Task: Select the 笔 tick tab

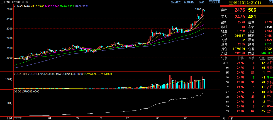Action: click(x=224, y=118)
